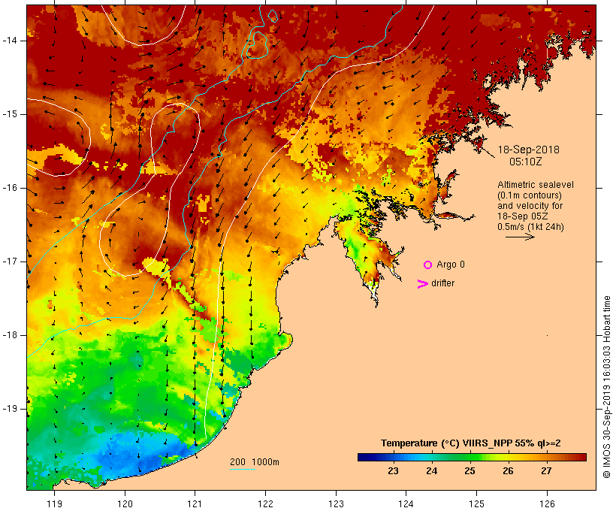Click colorbar tick label 26
This screenshot has height=511, width=616.
pos(508,471)
